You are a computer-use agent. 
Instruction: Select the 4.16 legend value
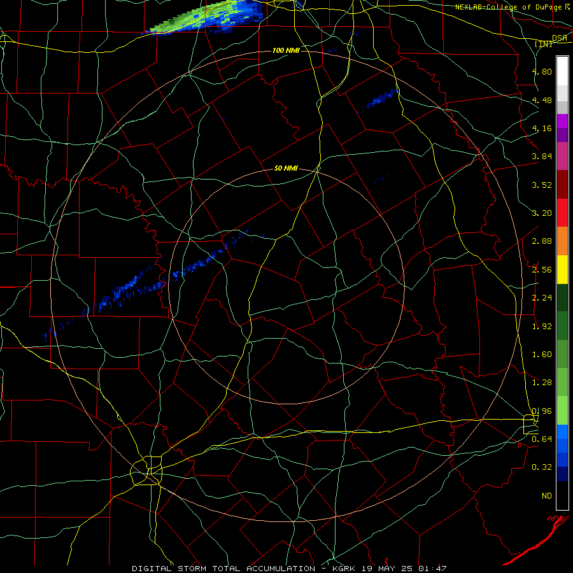(x=542, y=128)
